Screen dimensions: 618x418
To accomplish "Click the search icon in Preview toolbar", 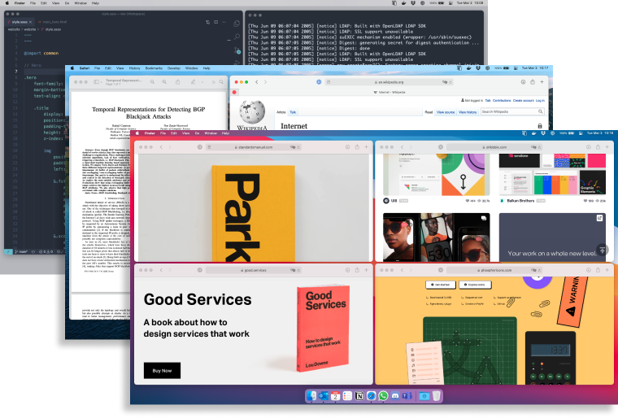I will click(x=221, y=82).
